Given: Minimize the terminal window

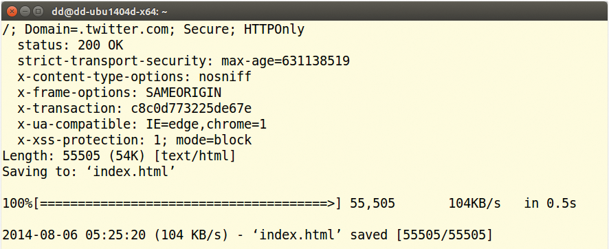Looking at the screenshot, I should point(25,12).
